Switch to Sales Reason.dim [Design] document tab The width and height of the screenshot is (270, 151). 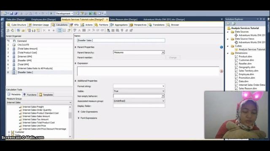(124, 20)
